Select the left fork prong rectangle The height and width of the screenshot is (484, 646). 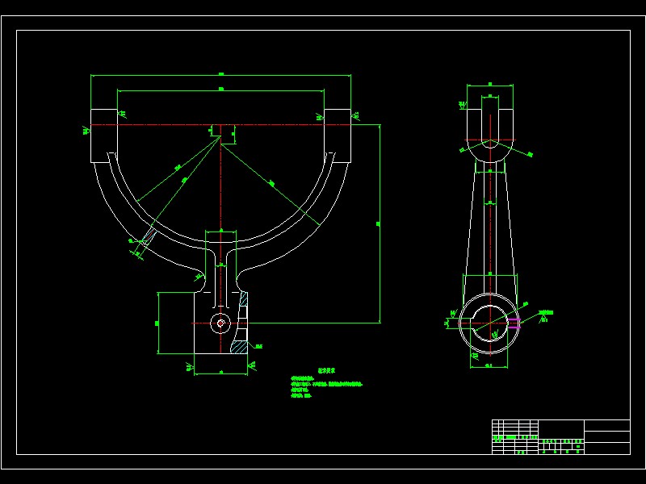tap(104, 136)
